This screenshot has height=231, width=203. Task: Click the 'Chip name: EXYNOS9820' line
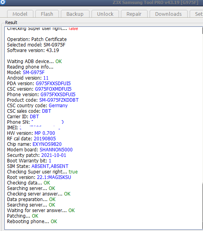pos(34,144)
